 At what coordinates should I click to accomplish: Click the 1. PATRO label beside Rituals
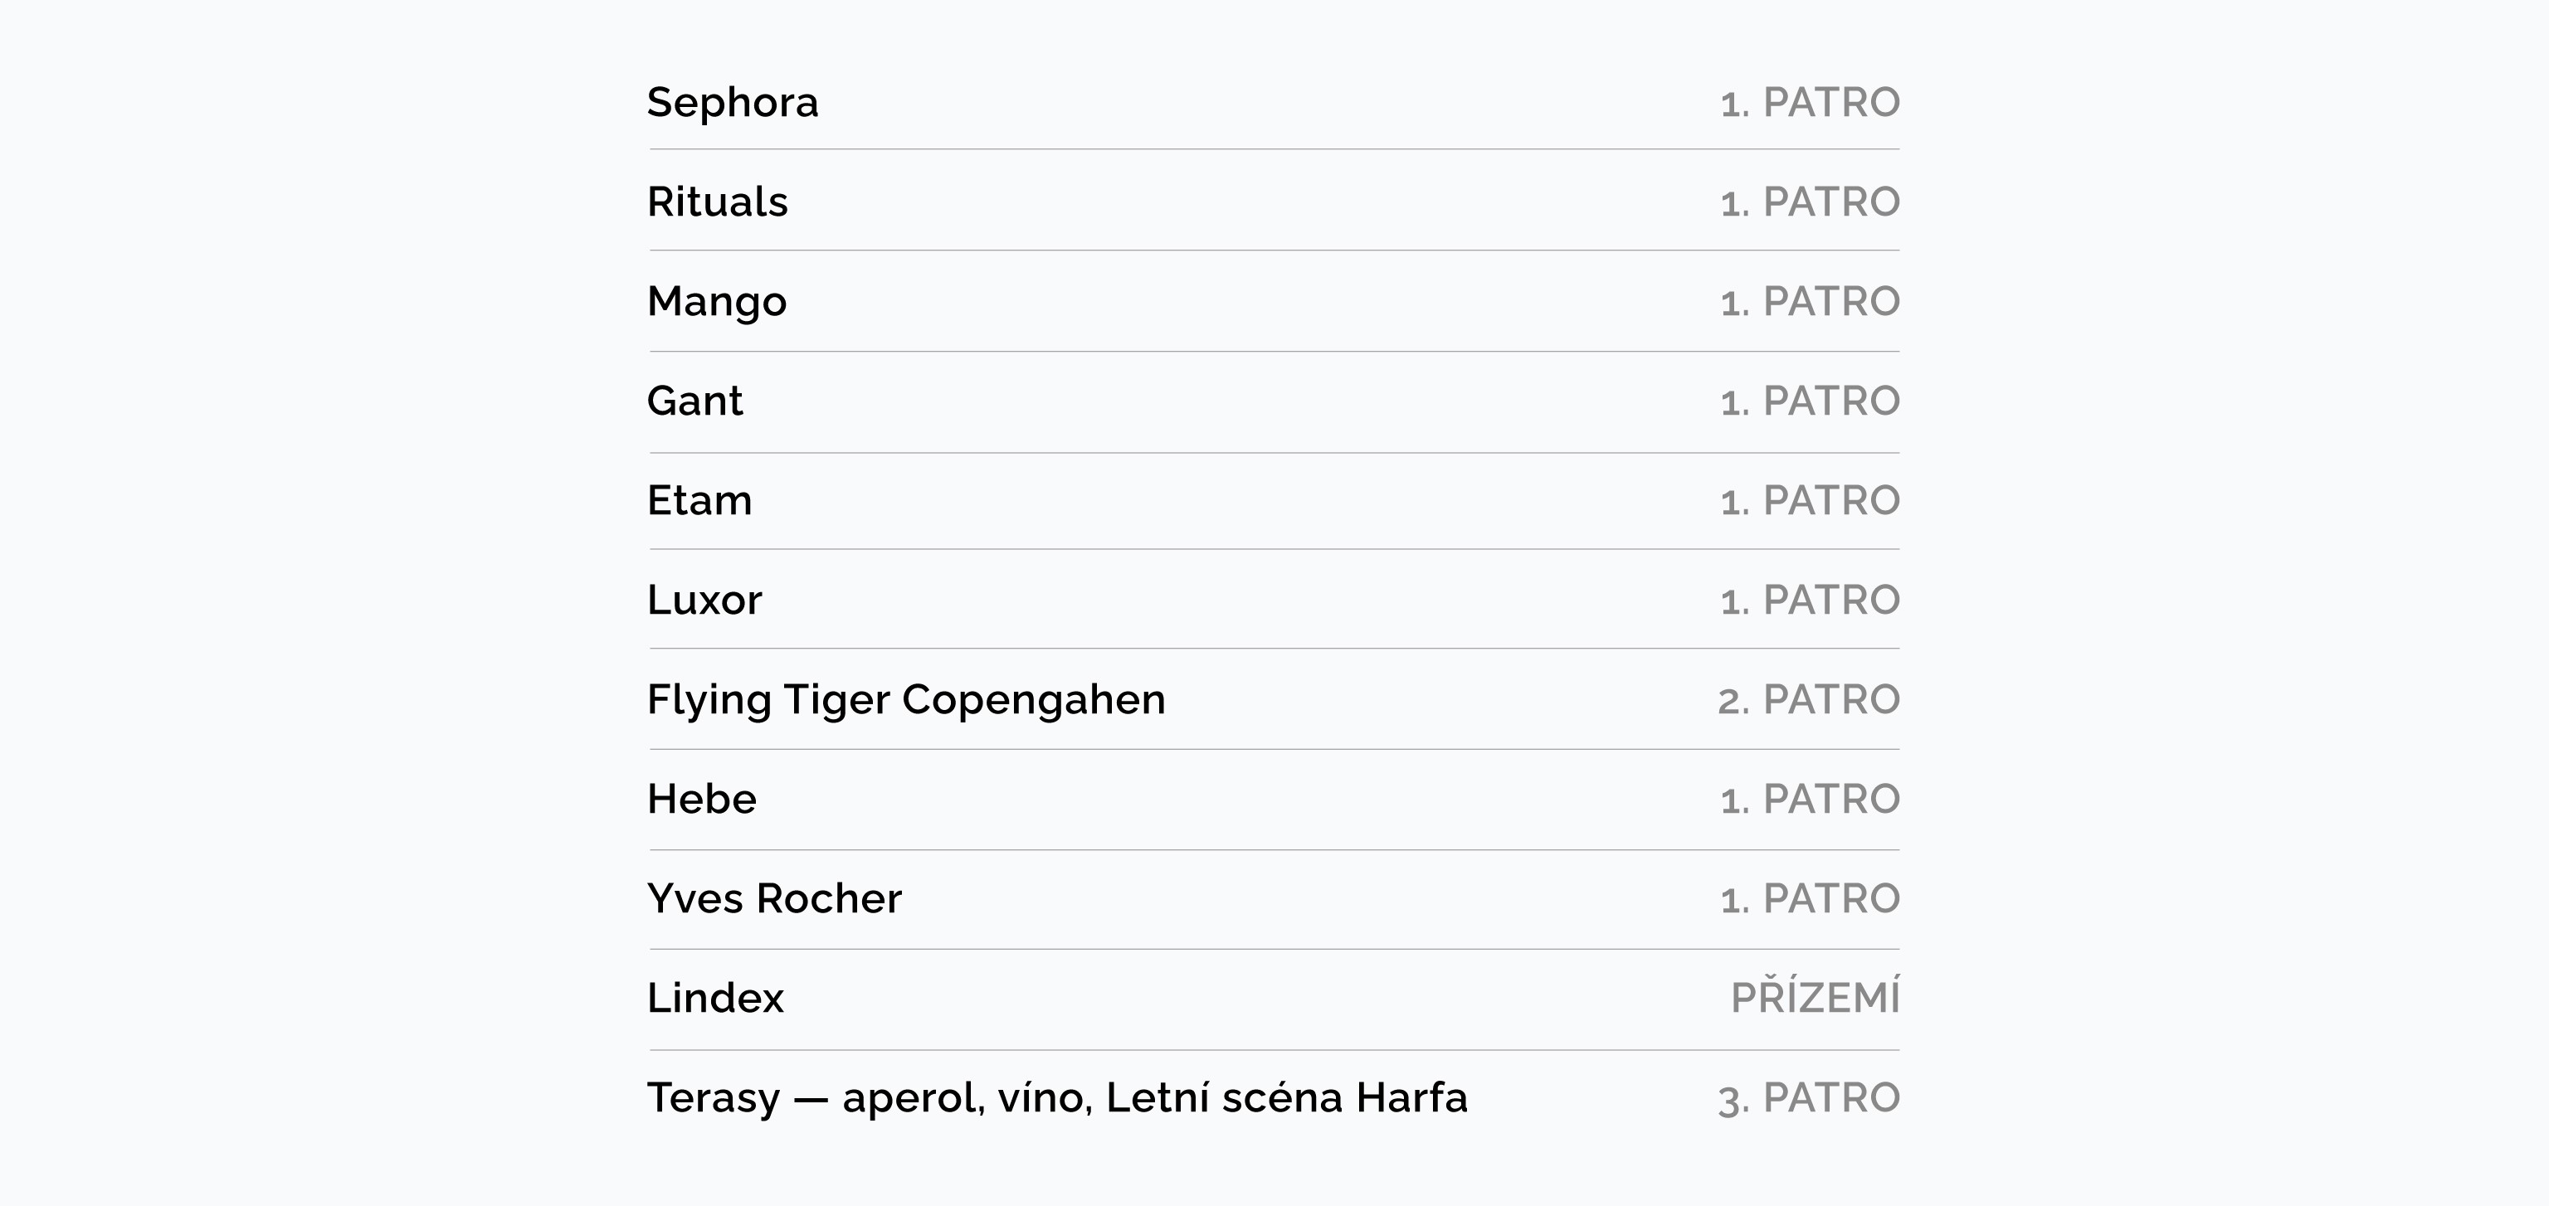pos(1810,202)
